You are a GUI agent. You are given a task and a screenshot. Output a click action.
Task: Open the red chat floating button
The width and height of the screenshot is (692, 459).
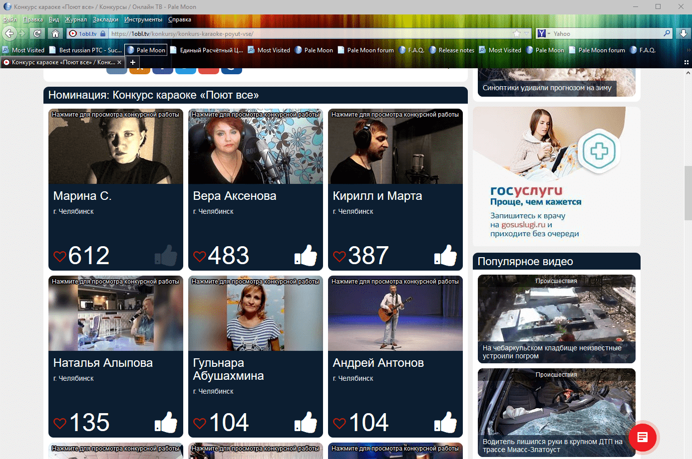(643, 437)
